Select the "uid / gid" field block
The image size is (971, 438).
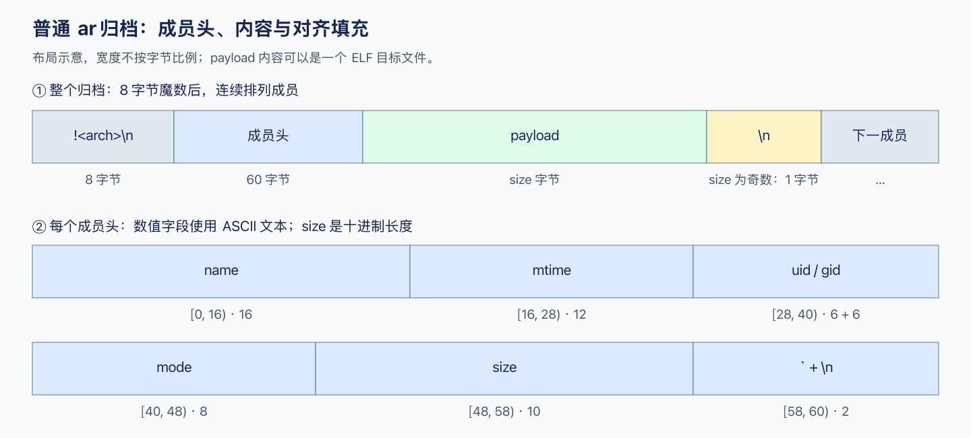pyautogui.click(x=816, y=272)
